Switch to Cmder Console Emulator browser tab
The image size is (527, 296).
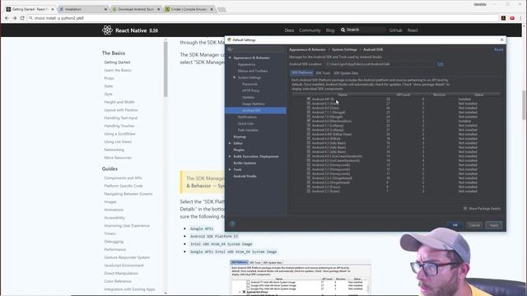pyautogui.click(x=189, y=9)
